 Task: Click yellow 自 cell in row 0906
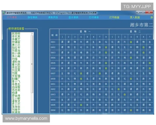tap(131, 110)
